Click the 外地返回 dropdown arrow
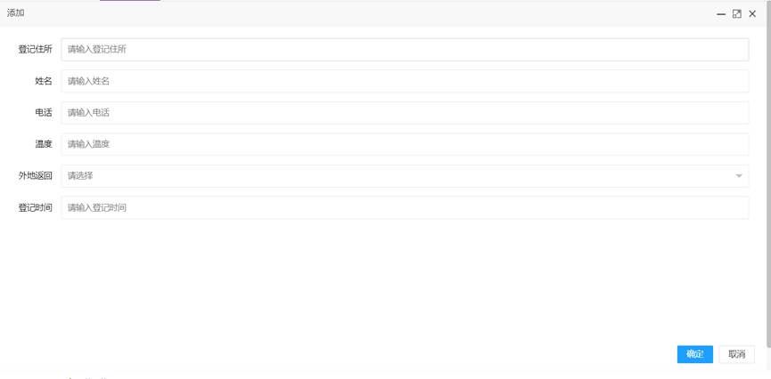The width and height of the screenshot is (771, 379). (739, 176)
